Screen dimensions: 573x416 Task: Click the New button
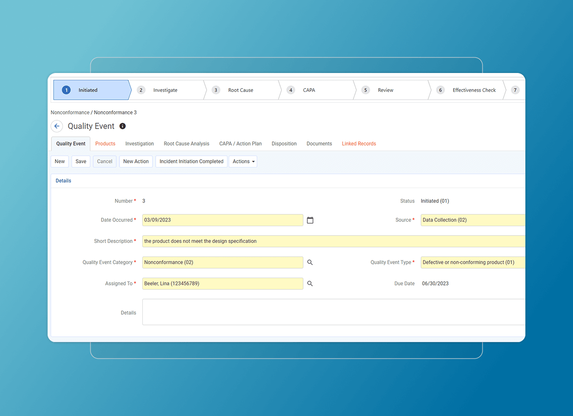click(x=60, y=161)
